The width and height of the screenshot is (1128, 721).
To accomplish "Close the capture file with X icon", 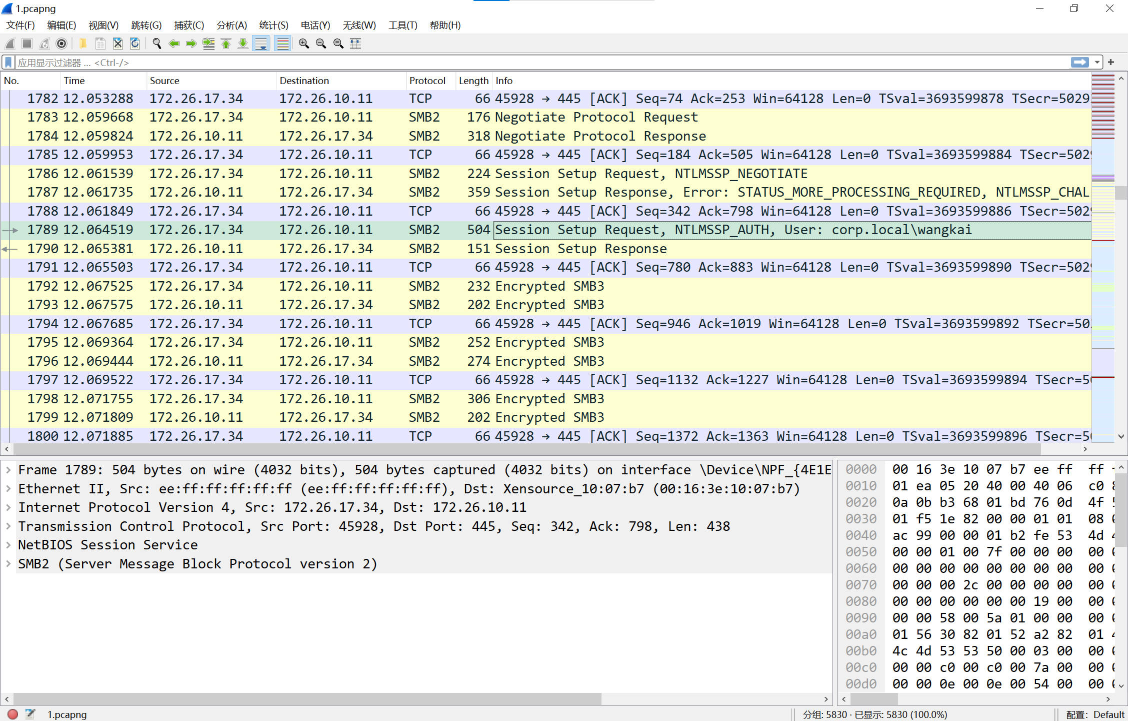I will coord(117,44).
